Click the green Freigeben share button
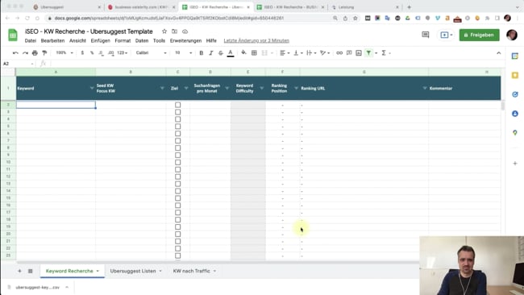524x295 pixels. pyautogui.click(x=479, y=35)
